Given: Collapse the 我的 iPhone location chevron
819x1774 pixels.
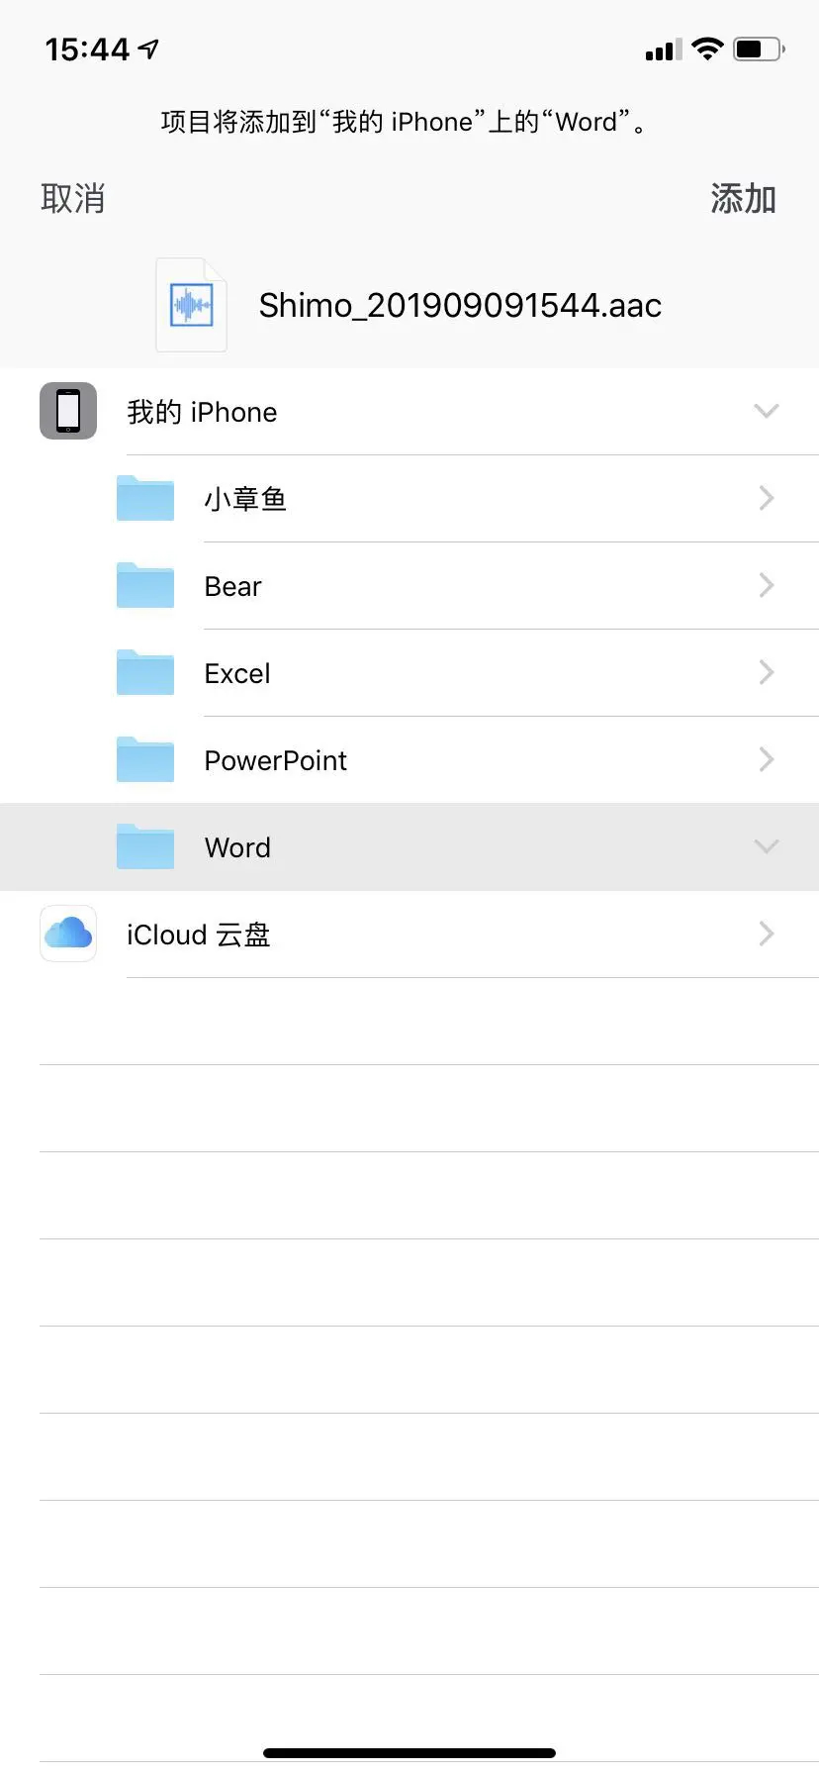Looking at the screenshot, I should click(x=767, y=411).
